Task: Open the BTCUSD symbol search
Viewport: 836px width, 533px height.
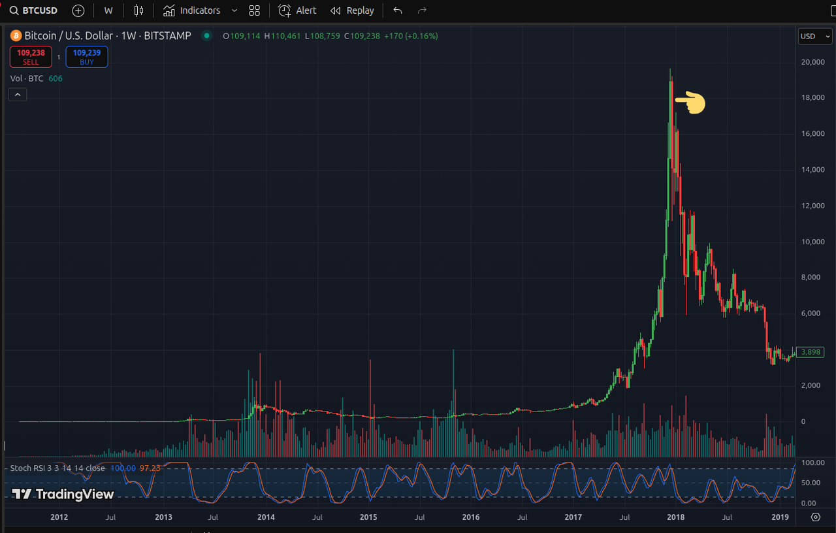Action: (33, 10)
